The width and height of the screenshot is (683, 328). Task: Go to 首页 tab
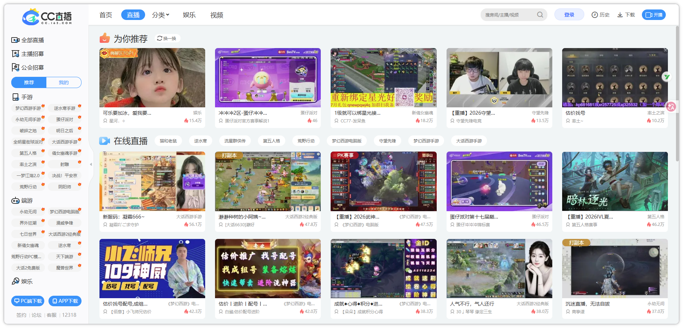tap(106, 15)
